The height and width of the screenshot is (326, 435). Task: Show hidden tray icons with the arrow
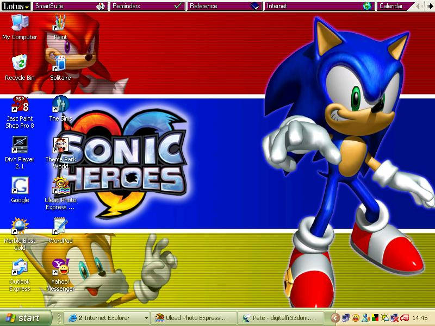click(x=335, y=318)
